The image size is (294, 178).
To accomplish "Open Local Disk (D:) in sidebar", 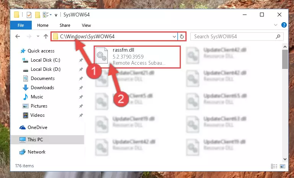I will tap(45, 69).
